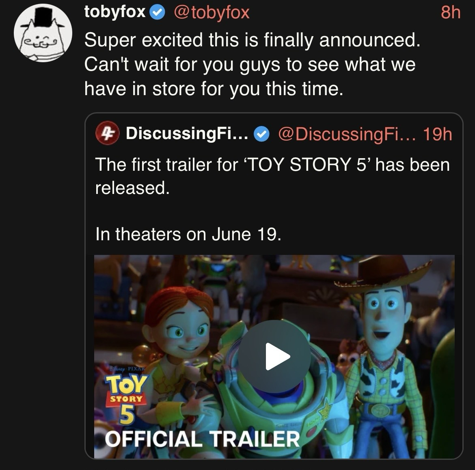
Task: Click the DiscussingFi... display name
Action: click(187, 133)
